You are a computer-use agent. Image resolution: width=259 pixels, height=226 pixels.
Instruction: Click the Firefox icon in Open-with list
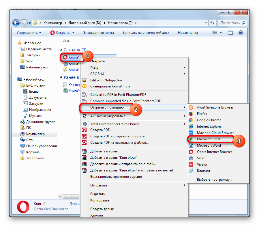click(x=191, y=114)
